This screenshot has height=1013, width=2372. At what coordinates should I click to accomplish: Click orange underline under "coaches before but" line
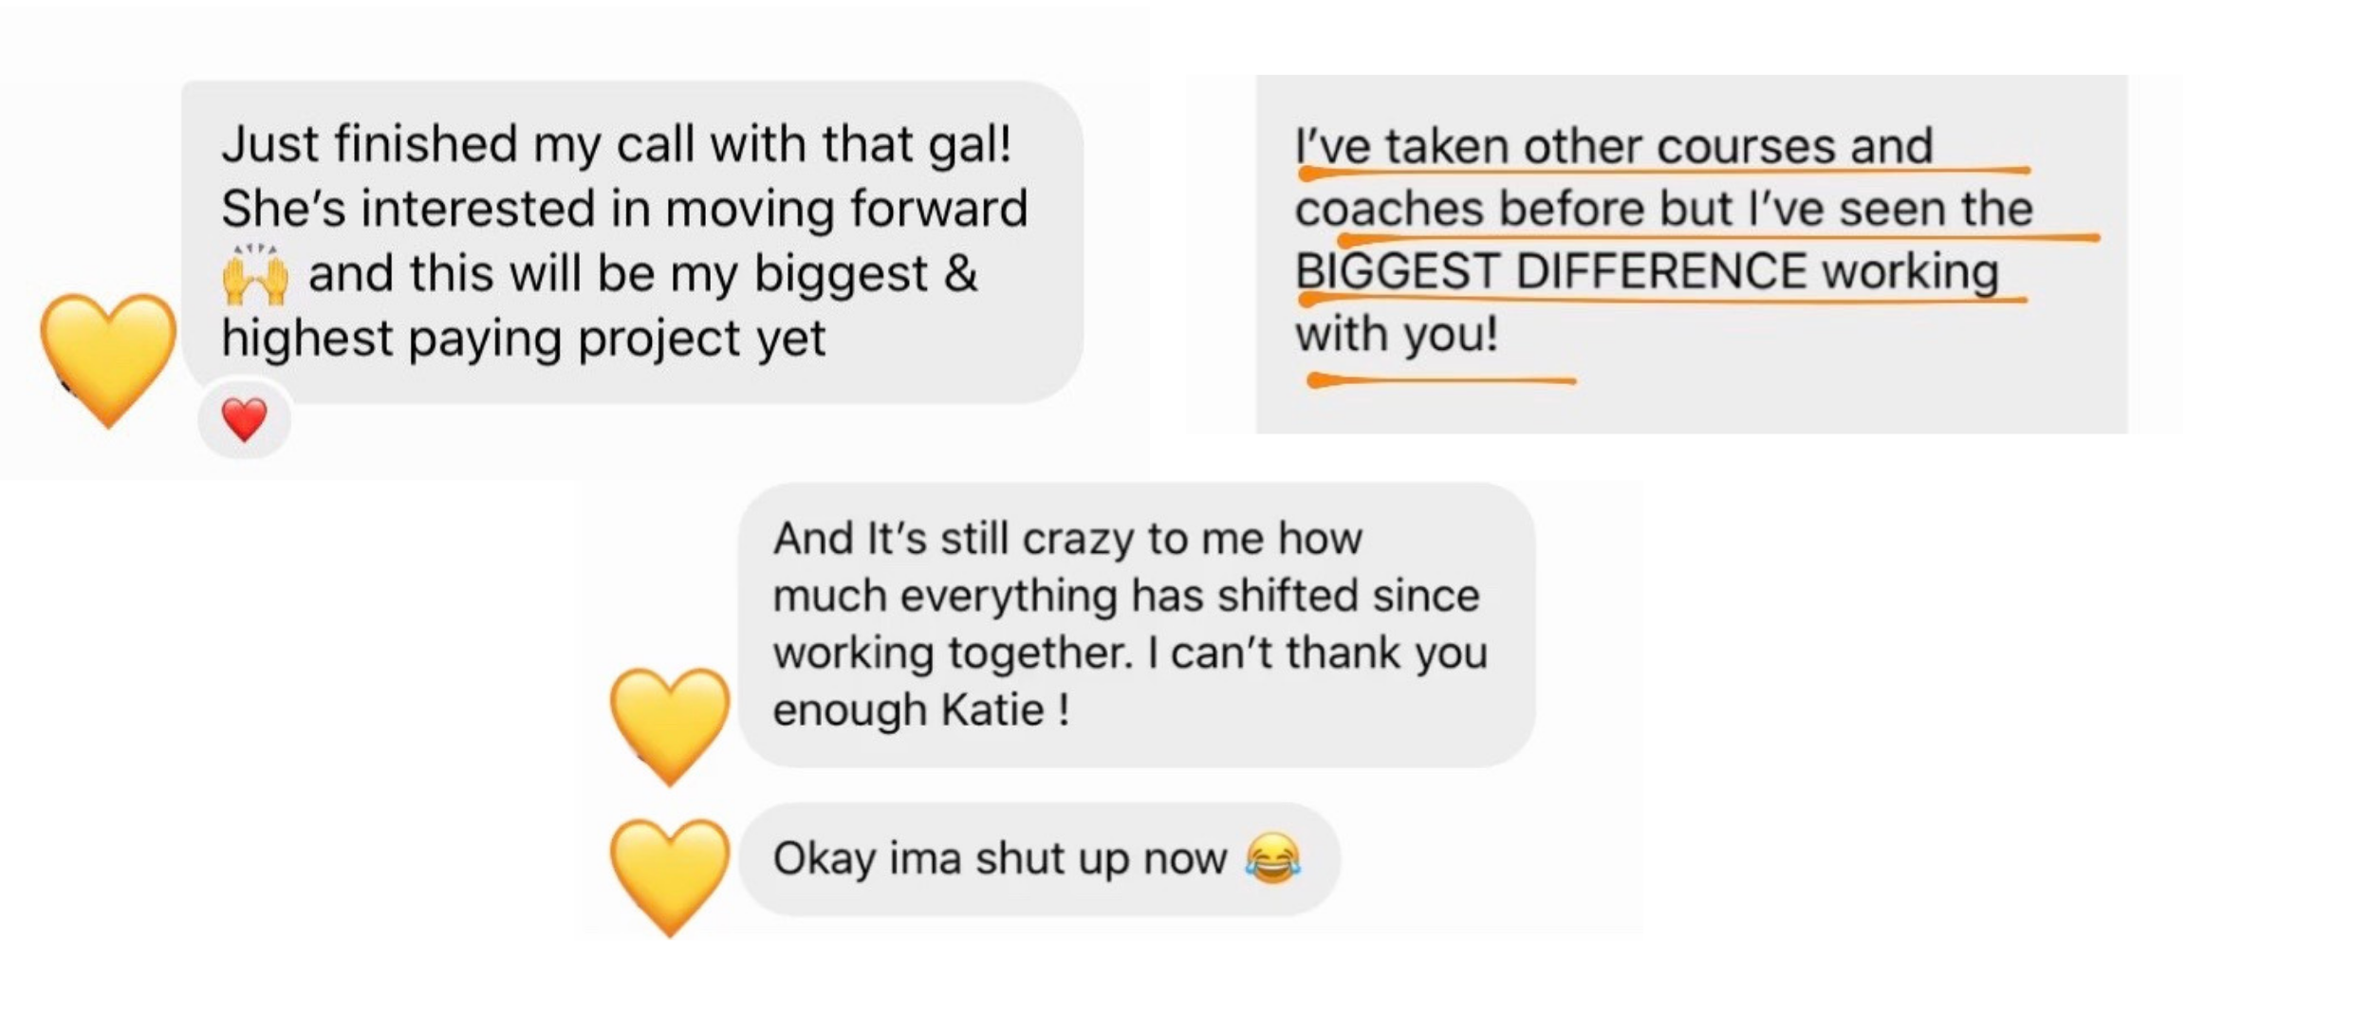click(1718, 238)
